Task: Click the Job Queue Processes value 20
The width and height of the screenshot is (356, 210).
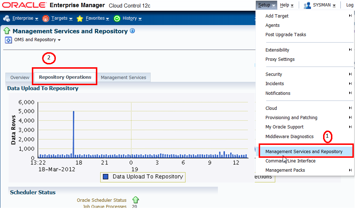Action: click(135, 206)
